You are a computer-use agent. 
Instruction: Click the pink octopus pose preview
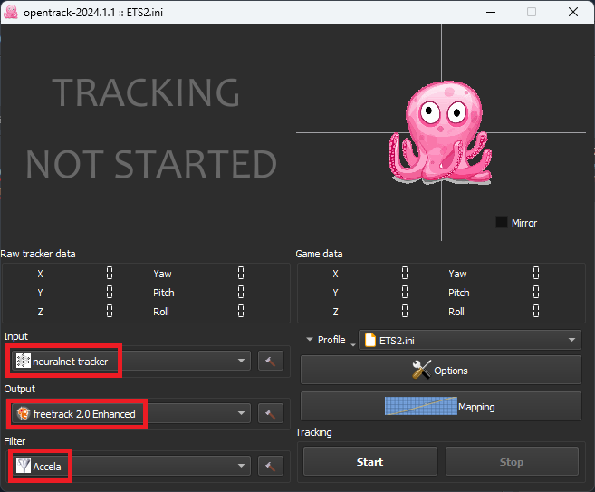(440, 132)
